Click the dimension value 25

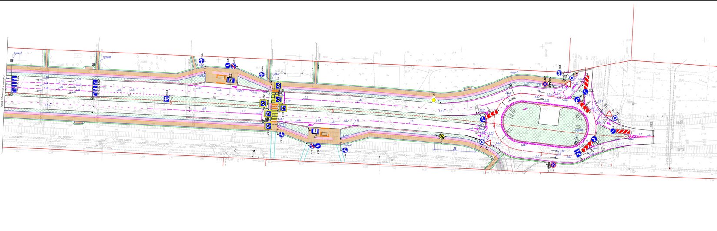coord(454,148)
